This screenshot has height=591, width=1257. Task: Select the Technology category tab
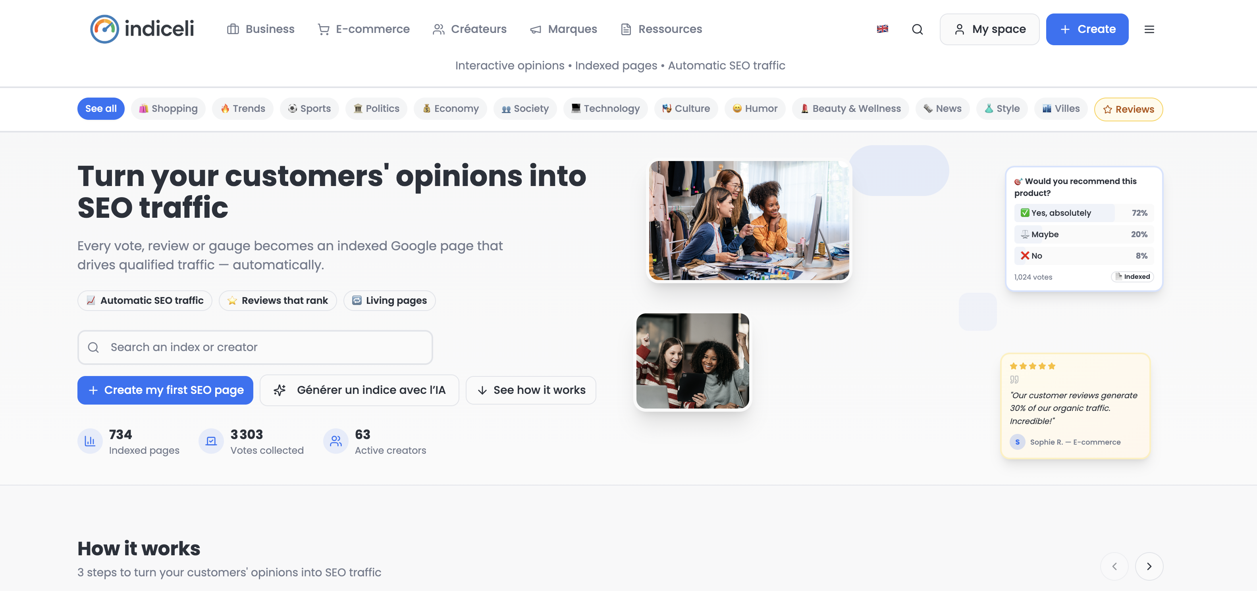click(605, 109)
